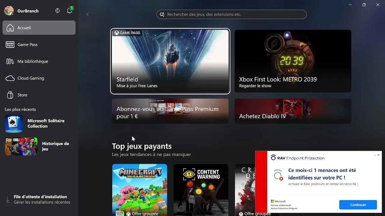Open the print queue icon beside OurBranch

point(57,11)
